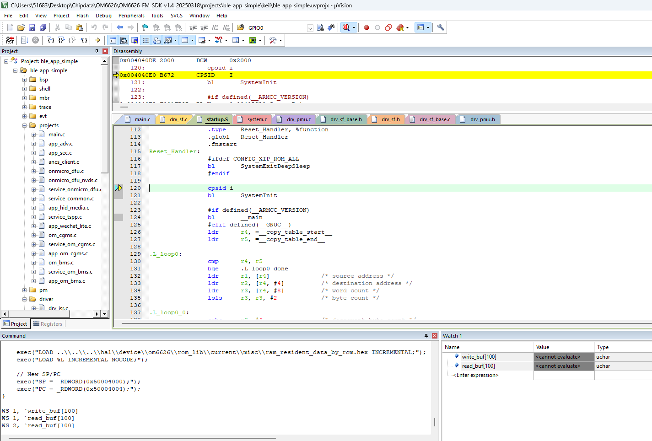652x441 pixels.
Task: Click the New file icon
Action: click(10, 27)
